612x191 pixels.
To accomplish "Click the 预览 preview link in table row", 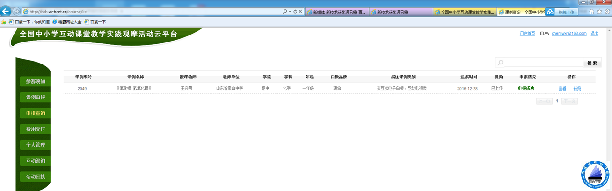I will coord(577,89).
